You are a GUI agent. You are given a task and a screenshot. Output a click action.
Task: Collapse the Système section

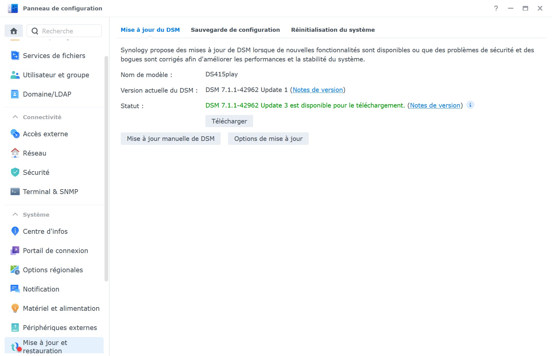tap(15, 215)
